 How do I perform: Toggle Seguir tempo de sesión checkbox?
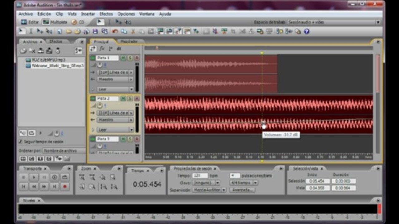pyautogui.click(x=20, y=142)
